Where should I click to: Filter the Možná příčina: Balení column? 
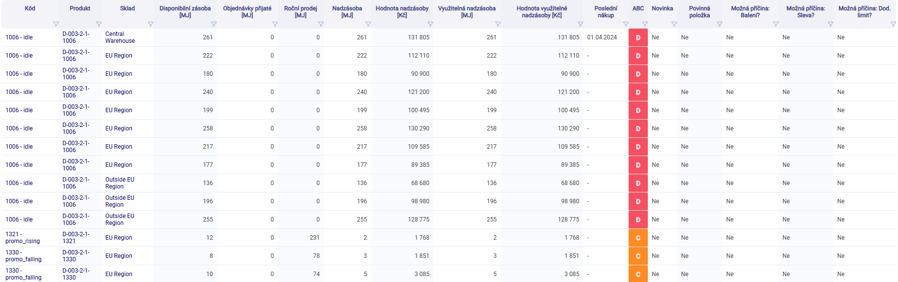776,24
